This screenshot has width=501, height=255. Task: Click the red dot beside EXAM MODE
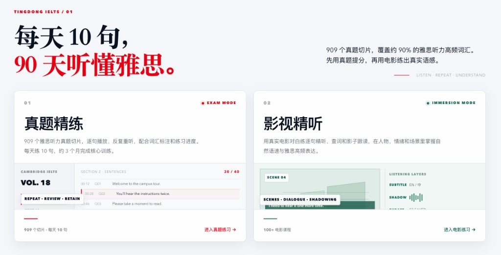click(203, 103)
